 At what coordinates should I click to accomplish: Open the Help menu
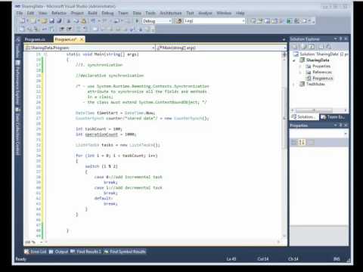point(240,13)
